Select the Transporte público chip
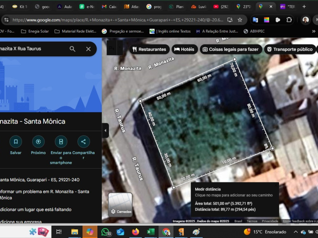This screenshot has height=238, width=318. pos(290,49)
